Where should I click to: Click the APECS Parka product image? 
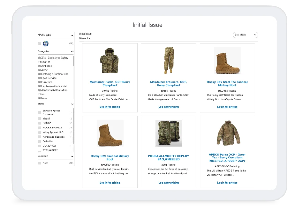coord(228,133)
